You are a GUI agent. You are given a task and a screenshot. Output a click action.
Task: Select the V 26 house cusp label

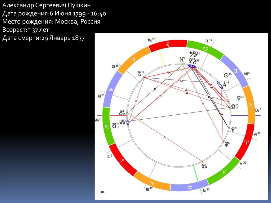243,163
